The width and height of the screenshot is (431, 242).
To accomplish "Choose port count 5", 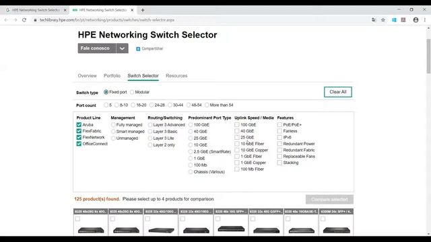I will tap(106, 105).
